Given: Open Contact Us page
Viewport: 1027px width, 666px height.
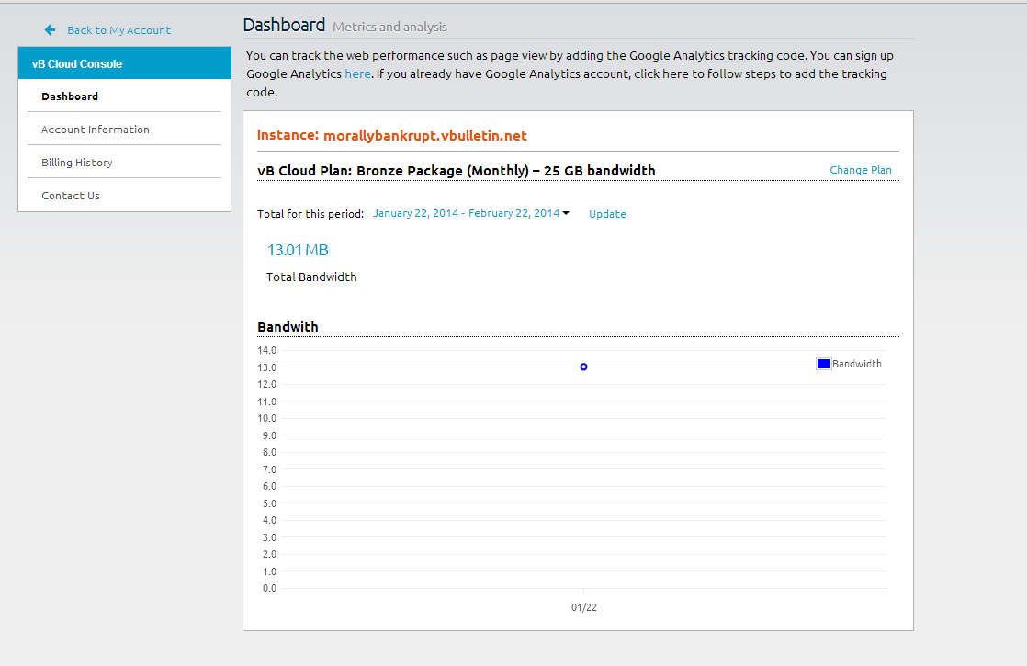Looking at the screenshot, I should [x=70, y=196].
